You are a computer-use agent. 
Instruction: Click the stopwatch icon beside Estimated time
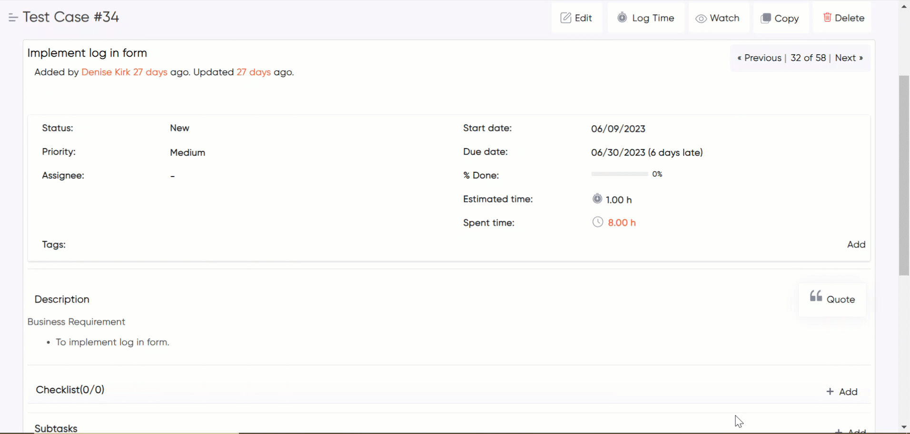597,198
